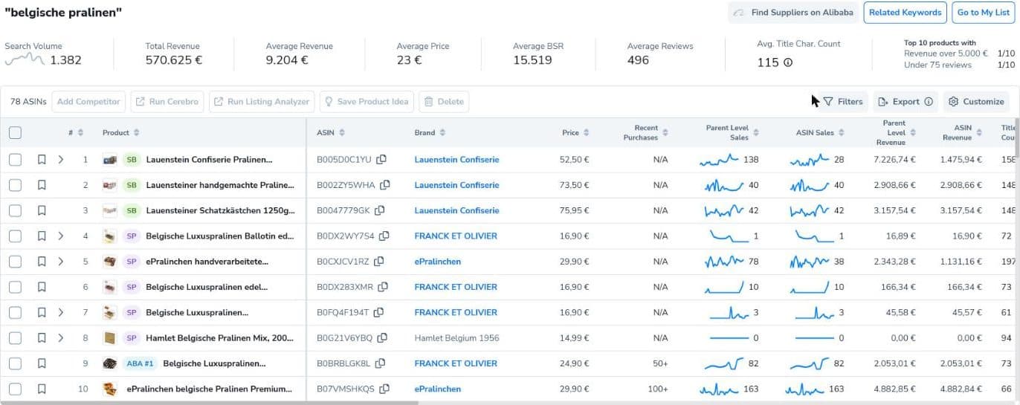Copy ASIN B005D0C1YU to clipboard
The image size is (1020, 405).
pyautogui.click(x=381, y=160)
